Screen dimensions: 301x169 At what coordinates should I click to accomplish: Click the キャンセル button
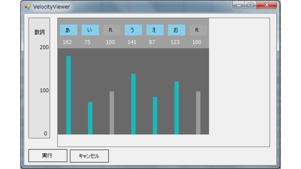tap(89, 156)
